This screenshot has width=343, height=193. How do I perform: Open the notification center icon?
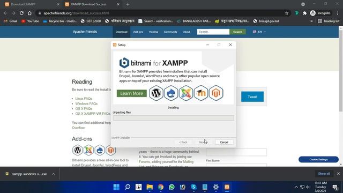(x=335, y=187)
